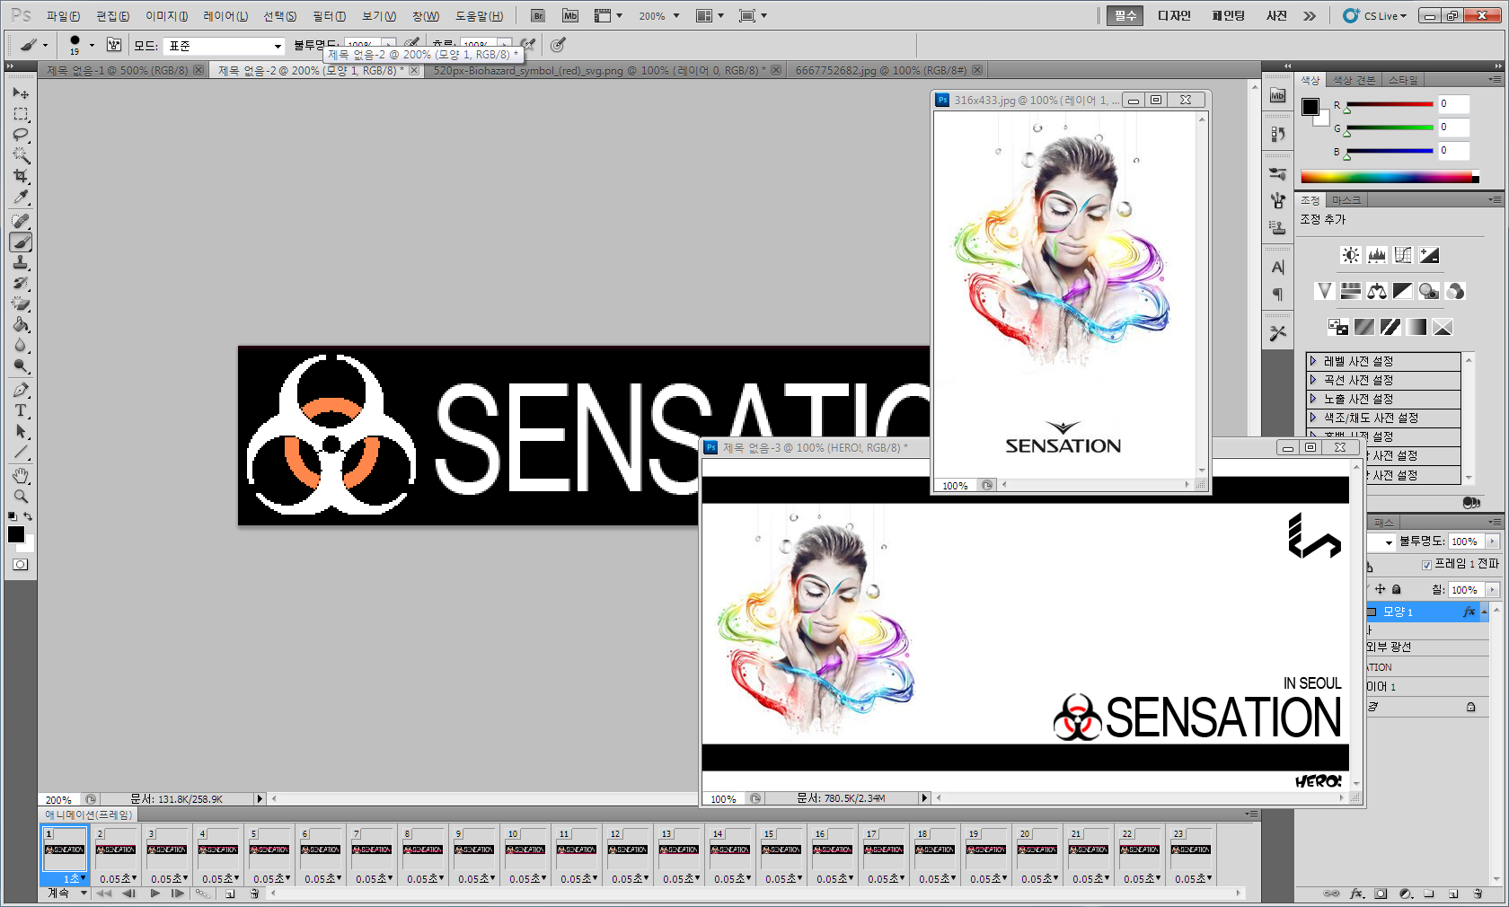
Task: Select the Rectangular Marquee tool
Action: coord(21,114)
